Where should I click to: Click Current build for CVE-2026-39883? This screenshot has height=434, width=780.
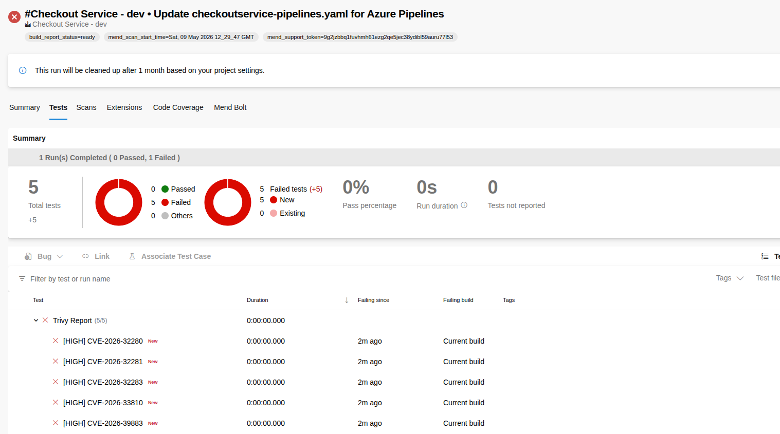pos(464,423)
